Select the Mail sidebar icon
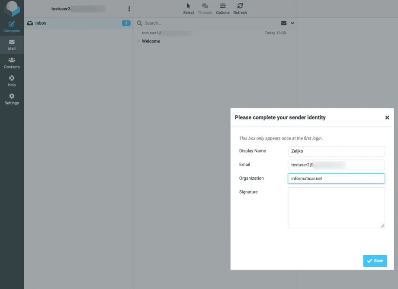The image size is (398, 289). (x=12, y=45)
